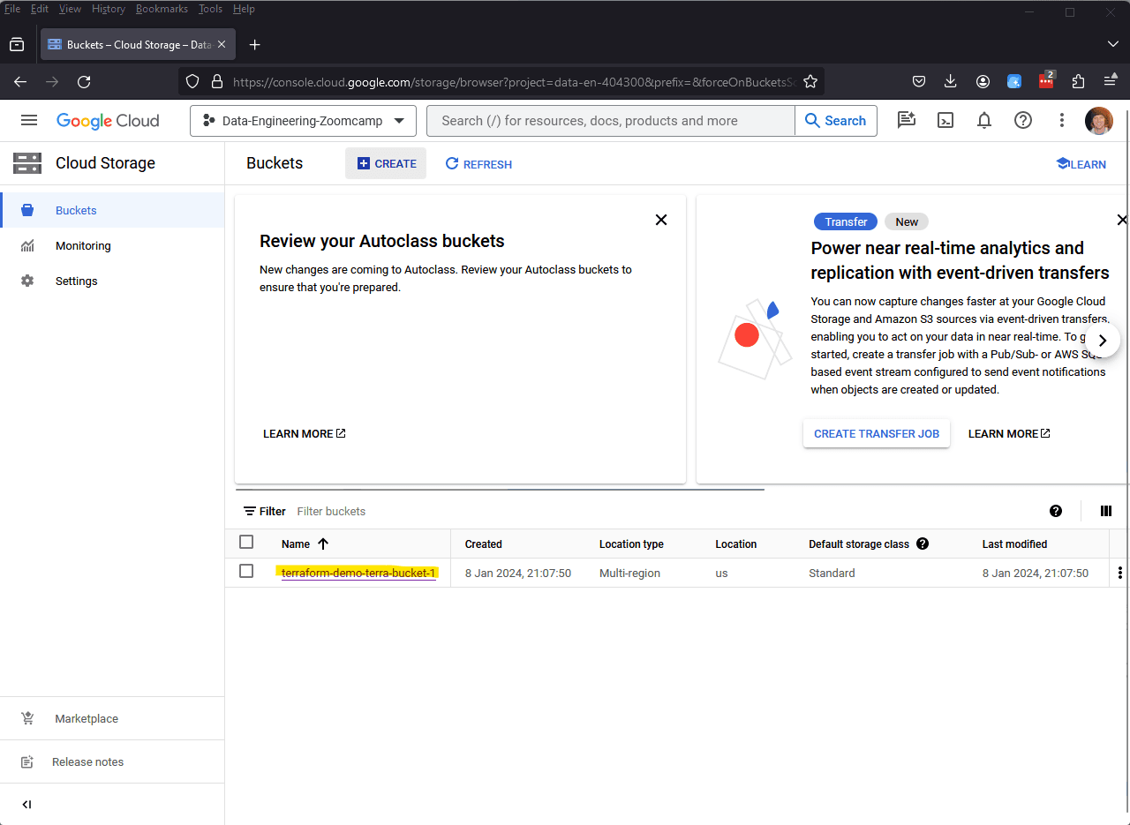Open the Data-Engineering-Zoomcamp project selector dropdown
This screenshot has height=825, width=1130.
[x=303, y=121]
